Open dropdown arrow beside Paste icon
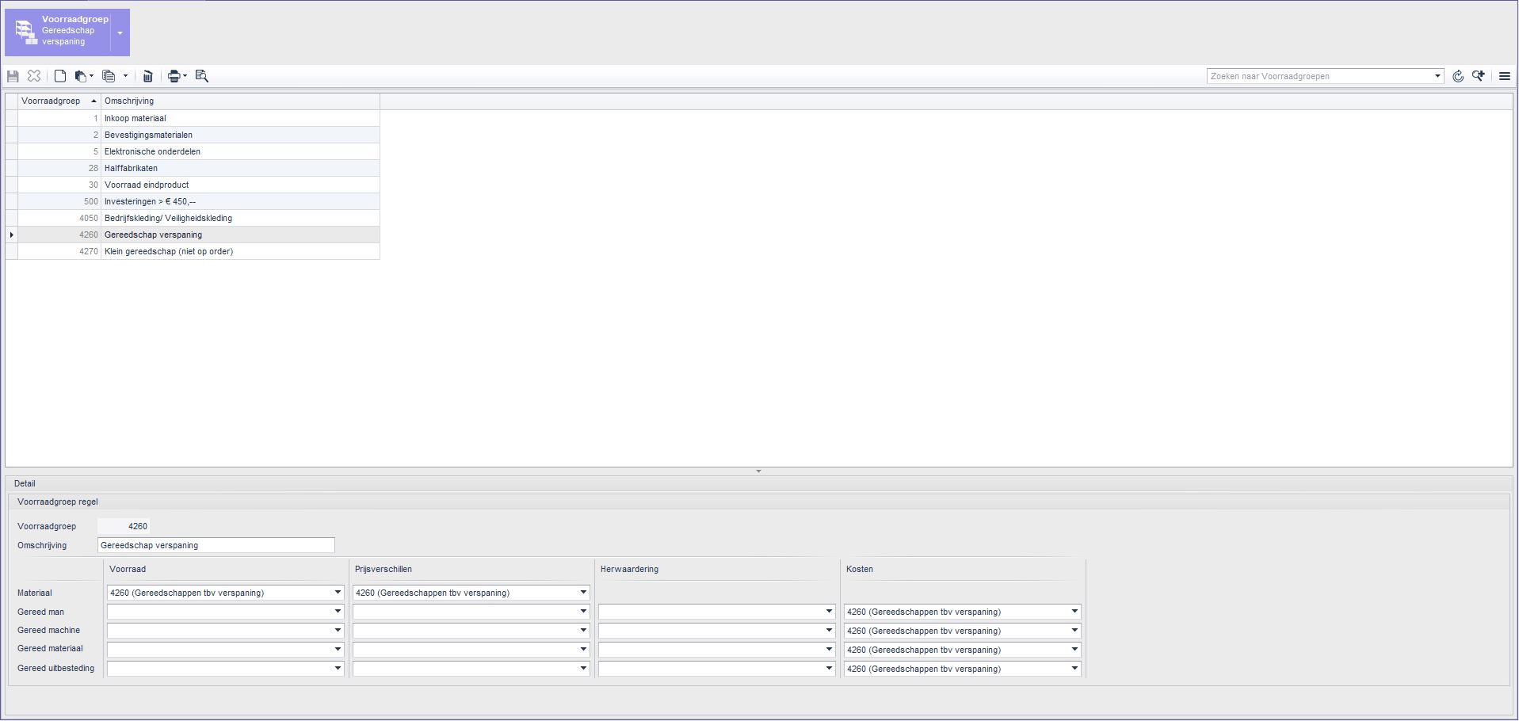Viewport: 1519px width, 721px height. click(x=91, y=77)
